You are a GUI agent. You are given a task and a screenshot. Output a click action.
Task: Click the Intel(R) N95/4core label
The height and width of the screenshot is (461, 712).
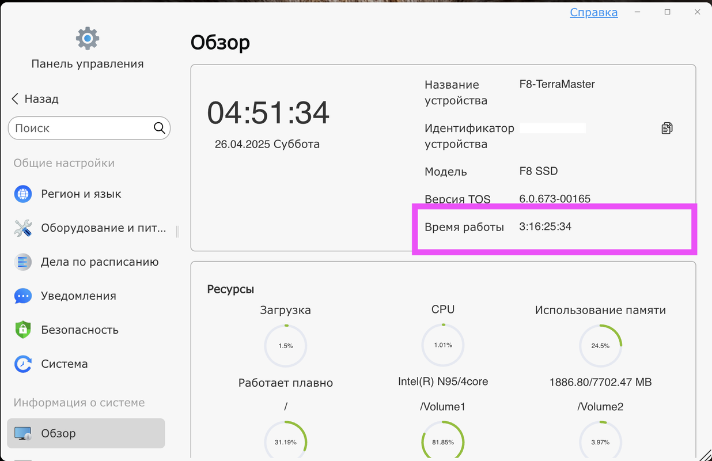coord(443,381)
